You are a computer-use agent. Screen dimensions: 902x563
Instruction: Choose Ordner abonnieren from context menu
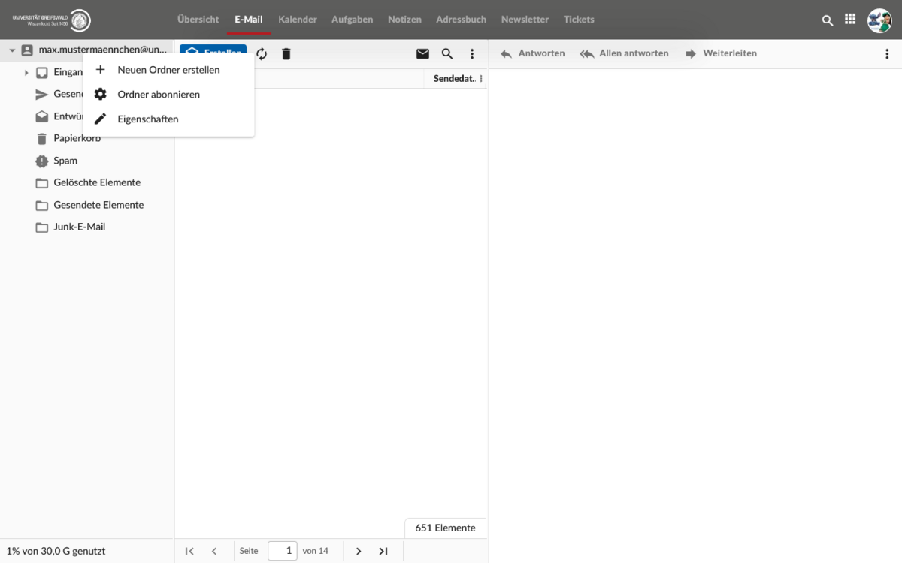(x=159, y=95)
